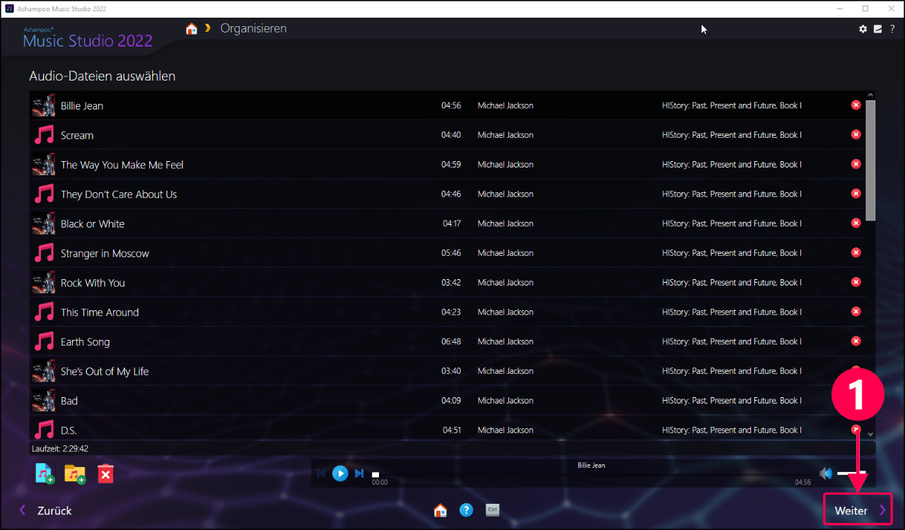Screen dimensions: 905x530
Task: Click the note icon for They Don't Care About Us
Action: (x=44, y=194)
